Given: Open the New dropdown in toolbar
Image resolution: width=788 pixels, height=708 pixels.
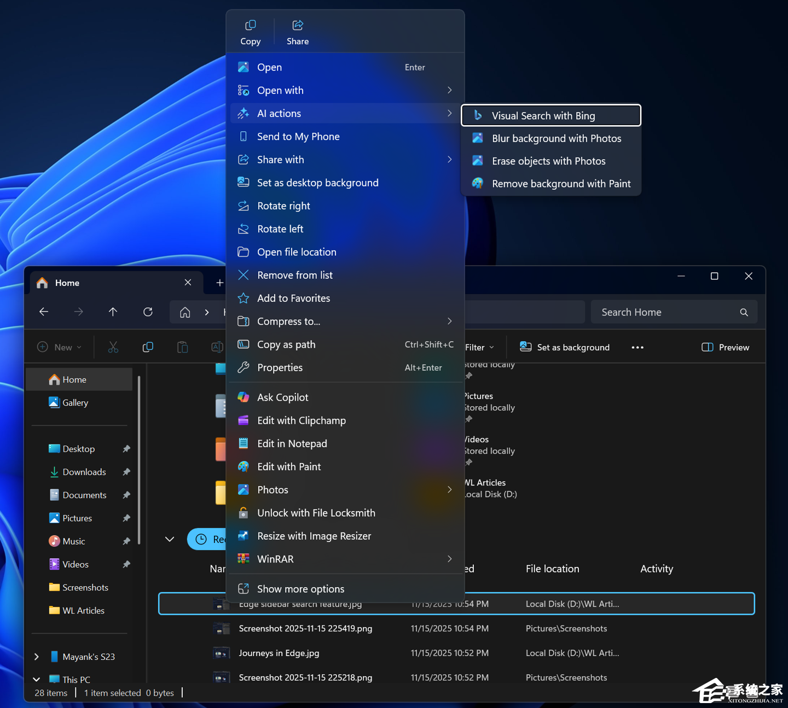Looking at the screenshot, I should point(60,347).
